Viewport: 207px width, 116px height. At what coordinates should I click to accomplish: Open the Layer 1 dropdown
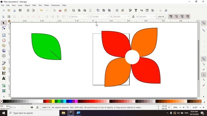tap(46, 107)
